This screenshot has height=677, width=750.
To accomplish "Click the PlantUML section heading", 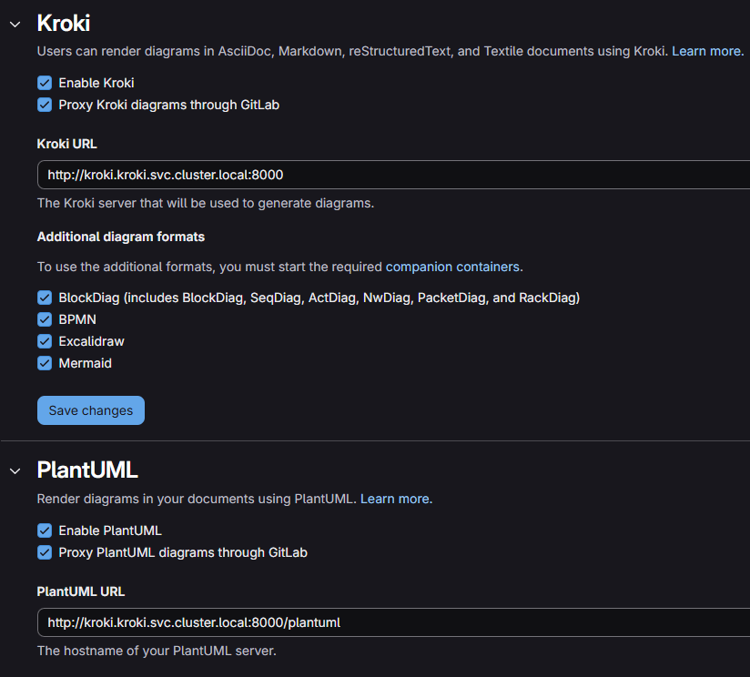I will pyautogui.click(x=87, y=470).
